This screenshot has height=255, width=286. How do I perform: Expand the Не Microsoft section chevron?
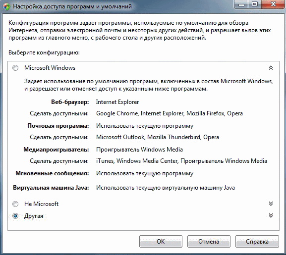click(x=271, y=204)
